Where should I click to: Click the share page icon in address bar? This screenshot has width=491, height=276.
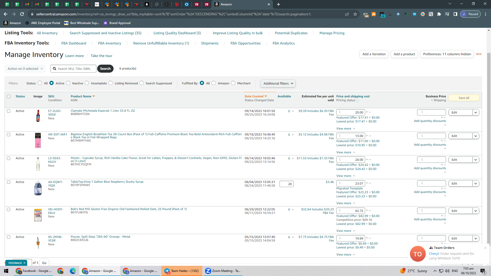[347, 14]
